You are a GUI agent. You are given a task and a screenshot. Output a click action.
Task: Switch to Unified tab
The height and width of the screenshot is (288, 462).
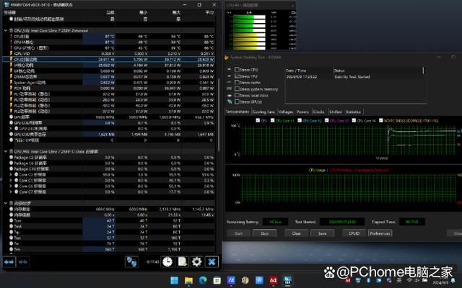click(336, 112)
